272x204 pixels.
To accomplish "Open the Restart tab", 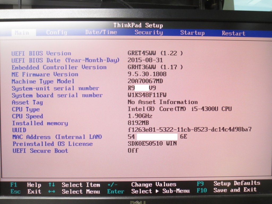I will pyautogui.click(x=233, y=33).
